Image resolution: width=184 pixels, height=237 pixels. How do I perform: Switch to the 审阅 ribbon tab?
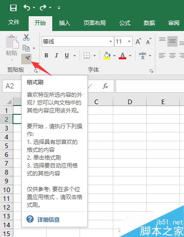(x=174, y=23)
